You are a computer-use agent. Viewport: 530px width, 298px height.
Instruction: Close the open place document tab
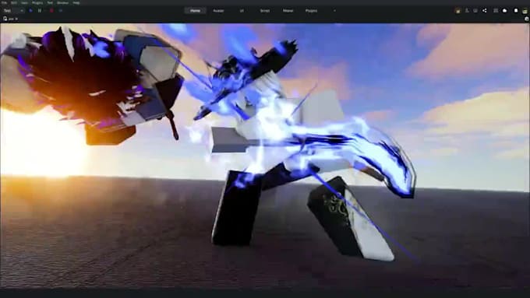[x=16, y=19]
